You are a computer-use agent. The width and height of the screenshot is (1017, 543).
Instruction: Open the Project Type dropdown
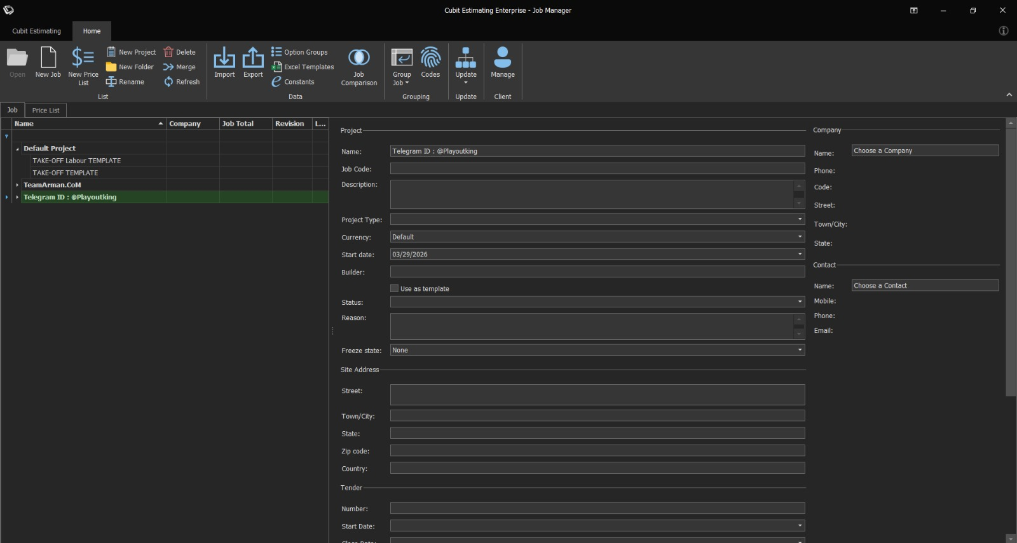pyautogui.click(x=800, y=219)
